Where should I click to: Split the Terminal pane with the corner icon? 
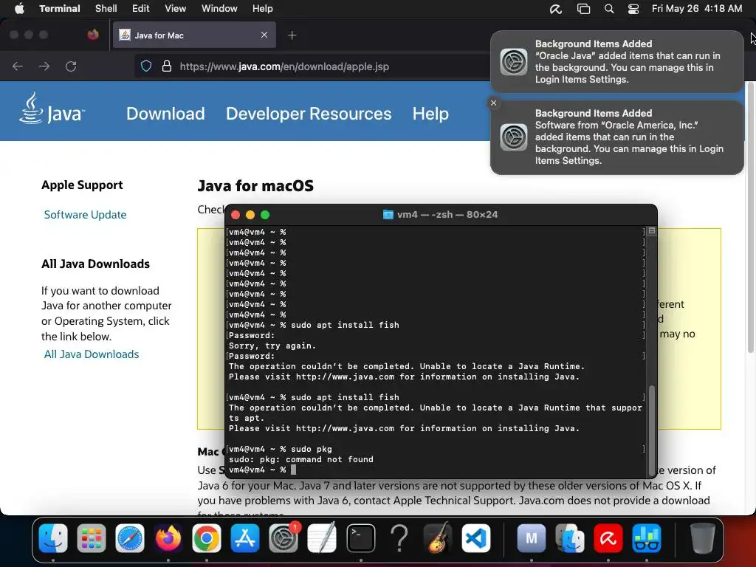pyautogui.click(x=652, y=231)
